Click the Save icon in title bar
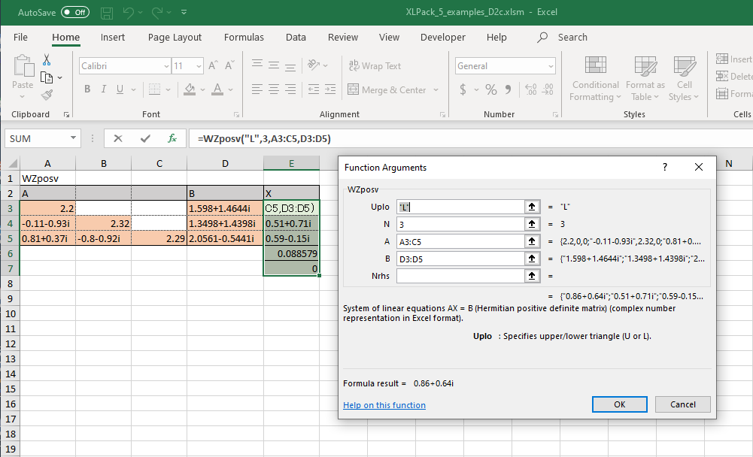This screenshot has width=753, height=457. tap(107, 13)
